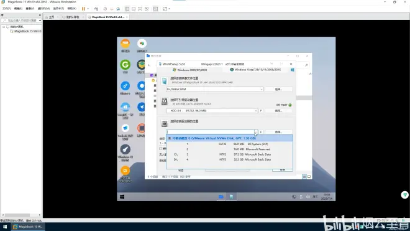Open the 编辑(E) menu
Image resolution: width=410 pixels, height=231 pixels.
pyautogui.click(x=18, y=9)
